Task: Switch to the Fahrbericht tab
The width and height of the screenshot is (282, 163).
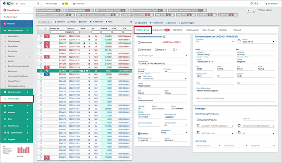Action: point(161,30)
